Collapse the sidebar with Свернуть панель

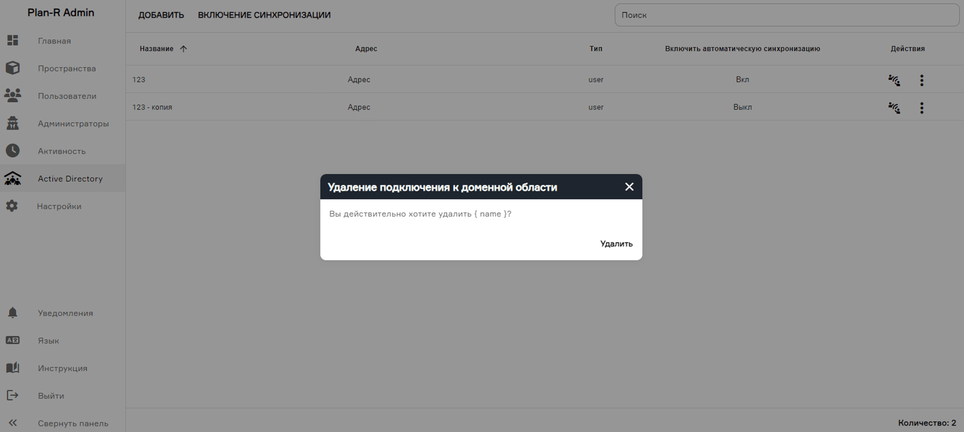(x=72, y=423)
